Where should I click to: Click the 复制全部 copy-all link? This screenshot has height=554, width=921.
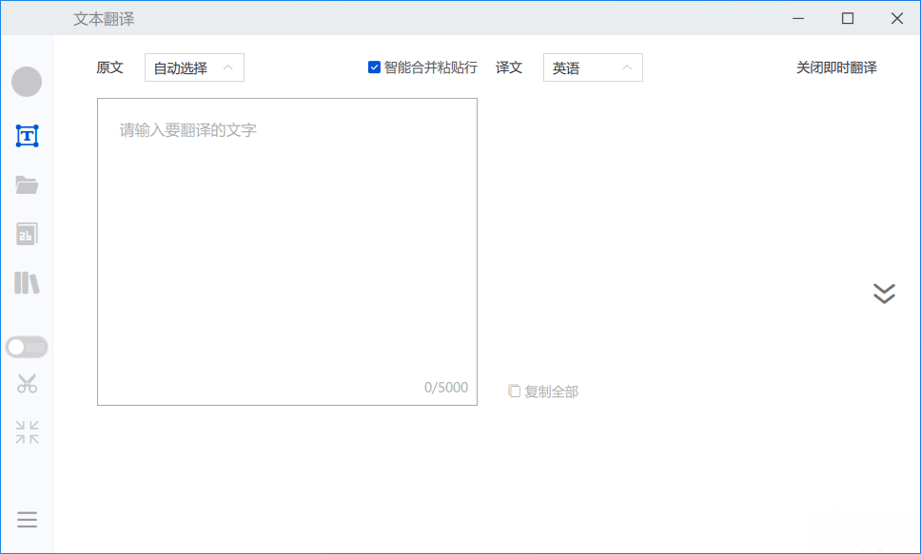(x=550, y=390)
